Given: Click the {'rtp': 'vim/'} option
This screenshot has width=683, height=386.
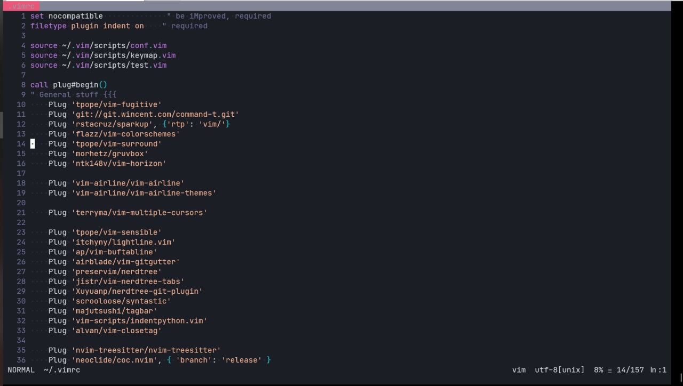Looking at the screenshot, I should (196, 124).
